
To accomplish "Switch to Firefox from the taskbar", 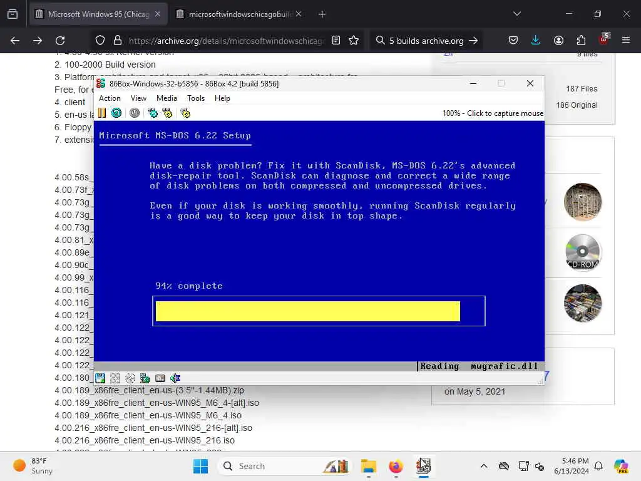I will [396, 466].
